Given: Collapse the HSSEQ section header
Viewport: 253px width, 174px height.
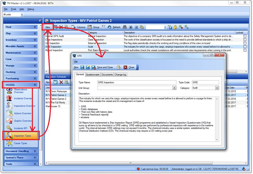Looking at the screenshot, I should pos(35,84).
